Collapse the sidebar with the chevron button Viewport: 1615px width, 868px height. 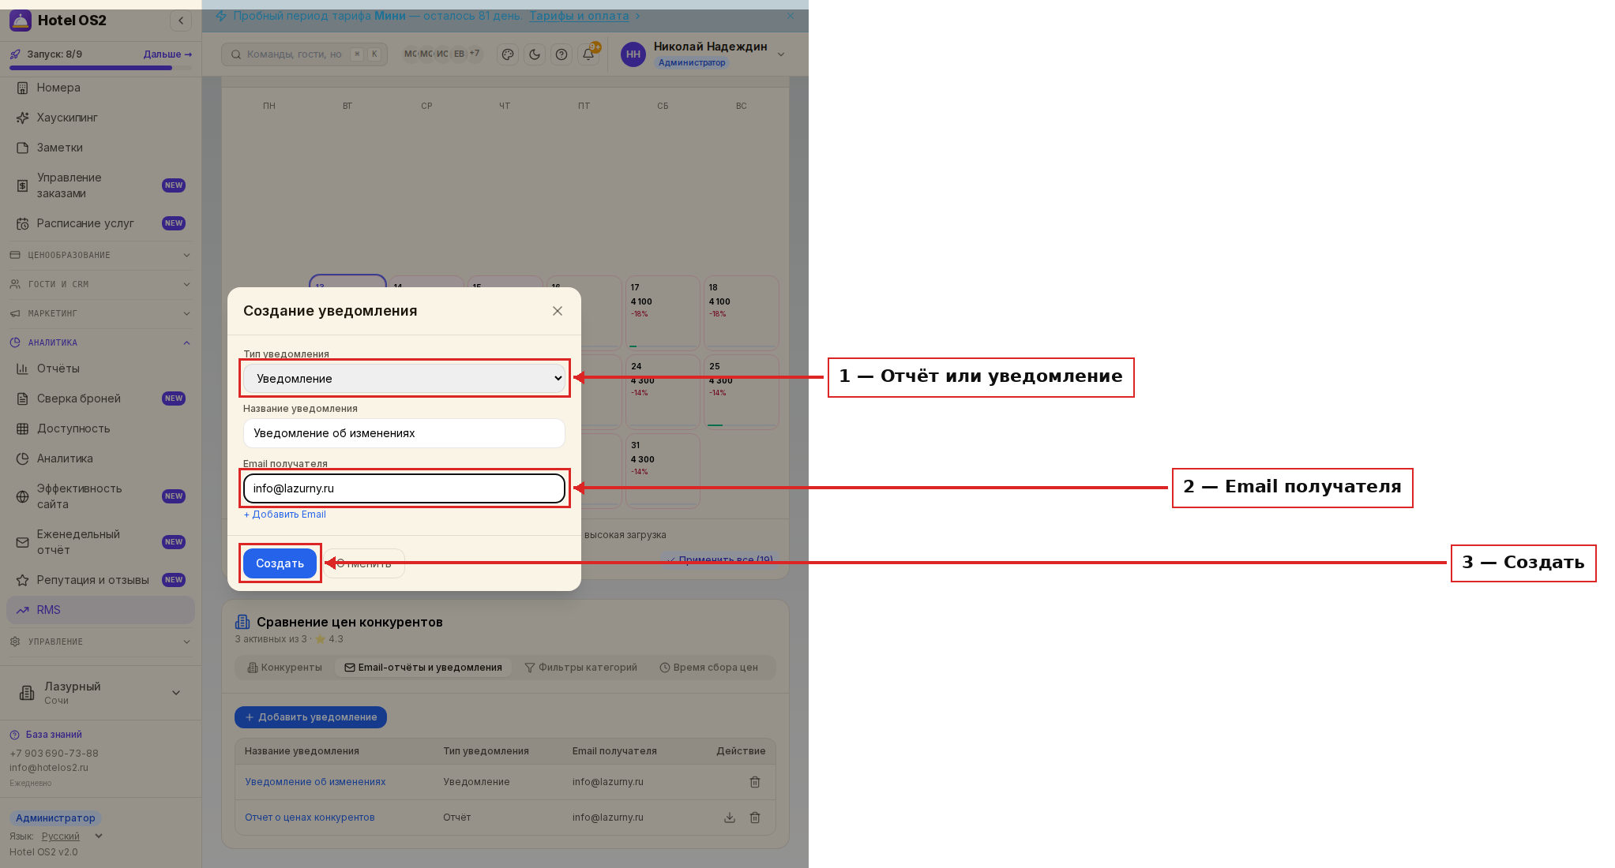coord(181,21)
